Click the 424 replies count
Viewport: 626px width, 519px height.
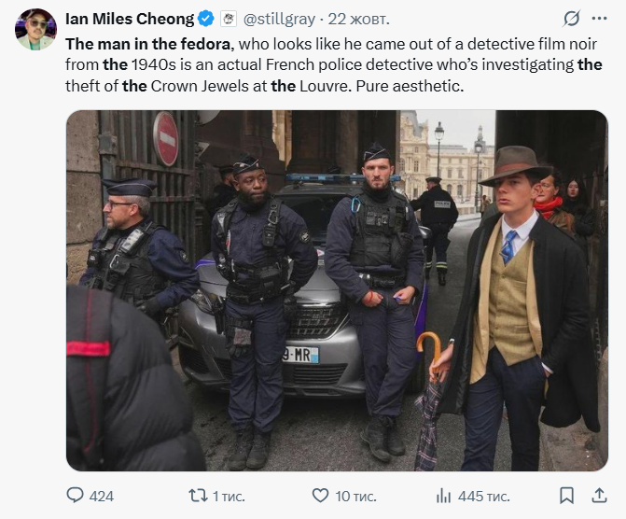click(101, 496)
